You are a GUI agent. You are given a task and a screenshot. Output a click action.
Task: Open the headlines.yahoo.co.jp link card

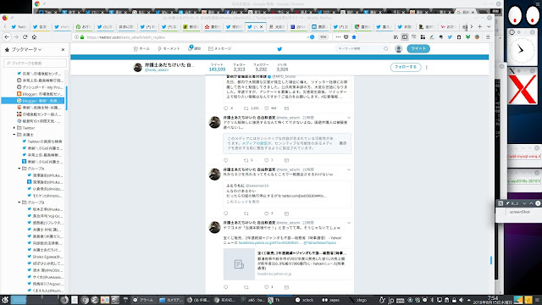point(288,264)
